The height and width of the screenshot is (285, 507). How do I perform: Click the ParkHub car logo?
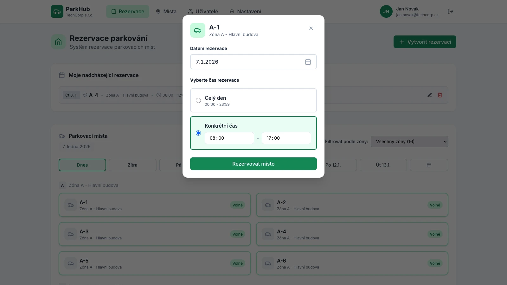57,11
